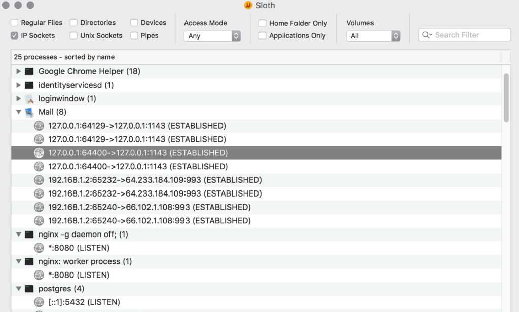519x312 pixels.
Task: Open the Volumes dropdown showing All
Action: coord(374,36)
